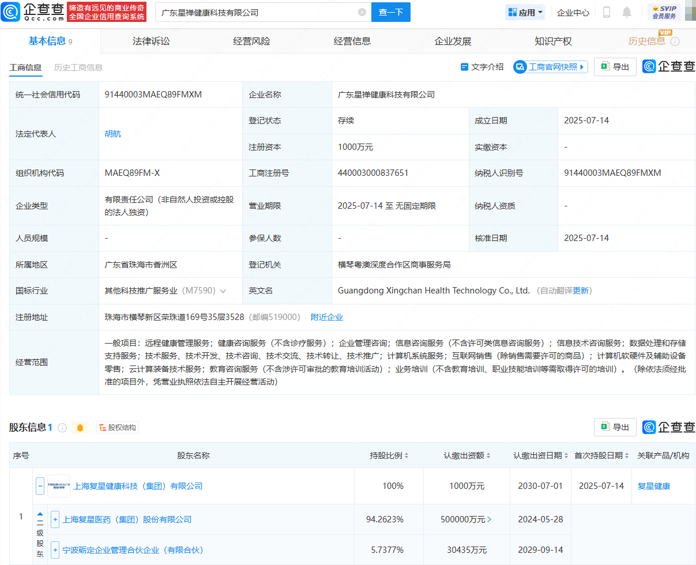
Task: Open the notifications bell in the header
Action: (627, 12)
